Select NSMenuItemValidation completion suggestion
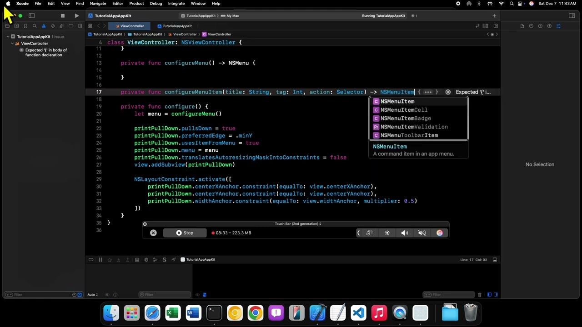 (x=418, y=127)
